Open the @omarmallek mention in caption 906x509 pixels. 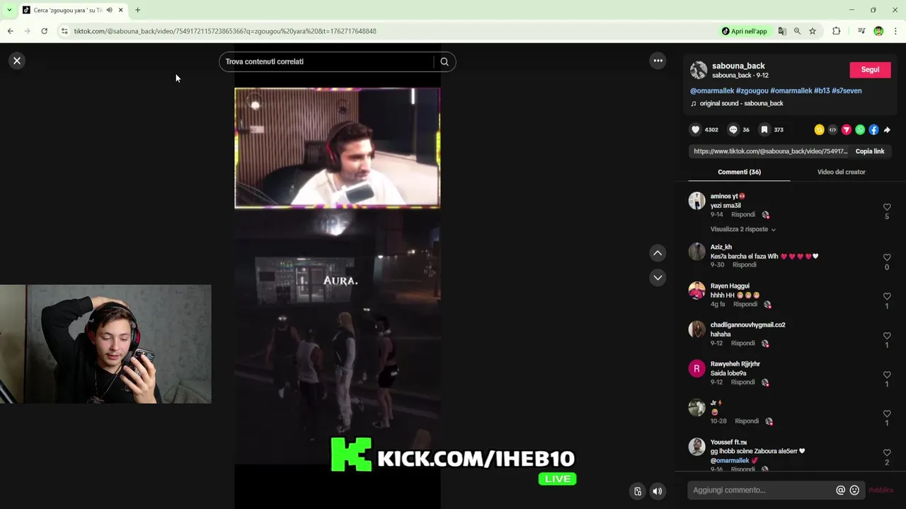pyautogui.click(x=712, y=90)
